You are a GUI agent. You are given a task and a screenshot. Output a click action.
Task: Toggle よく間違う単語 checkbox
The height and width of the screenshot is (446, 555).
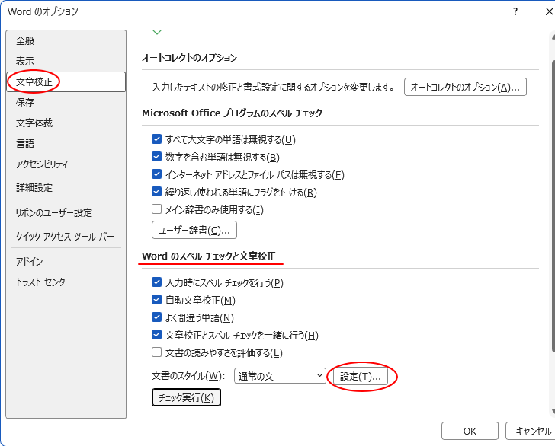156,317
